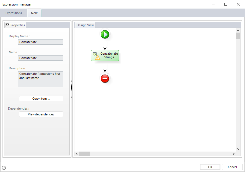The image size is (245, 172).
Task: Click the vertical scrollbar up arrow
Action: click(238, 30)
